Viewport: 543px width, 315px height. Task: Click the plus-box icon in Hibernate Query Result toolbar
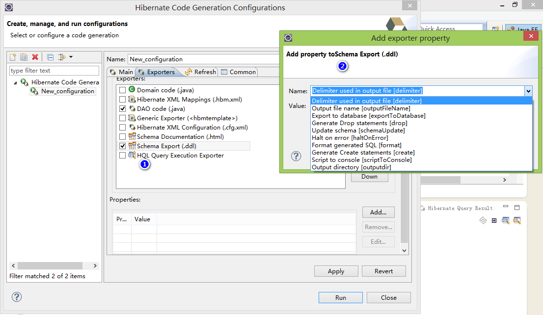(494, 220)
